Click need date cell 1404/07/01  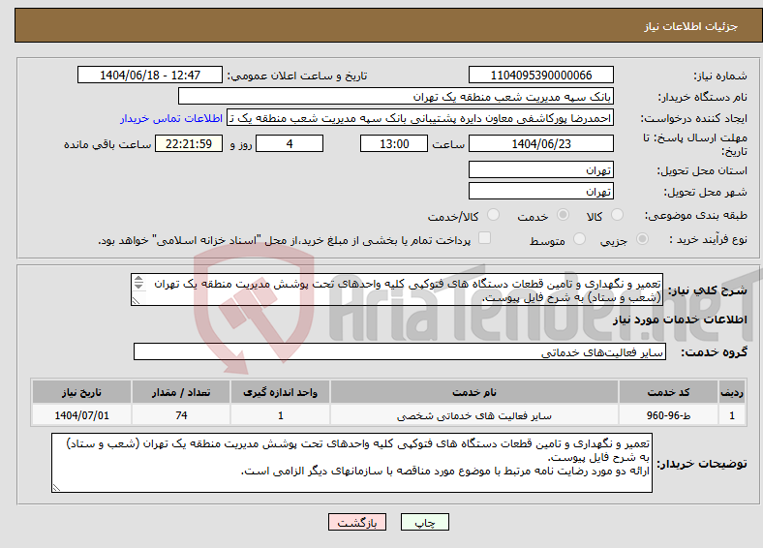click(81, 415)
